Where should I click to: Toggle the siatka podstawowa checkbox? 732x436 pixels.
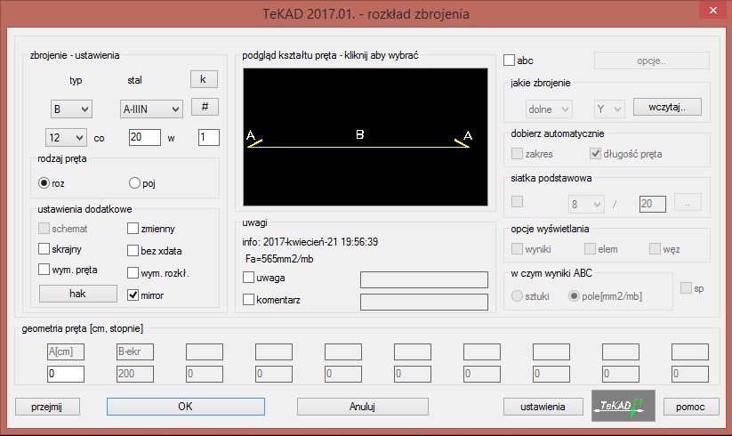[518, 202]
